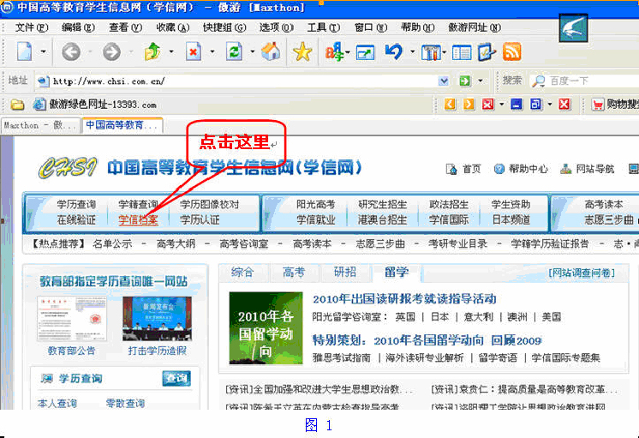
Task: Click the 网站导航 link
Action: tap(588, 169)
